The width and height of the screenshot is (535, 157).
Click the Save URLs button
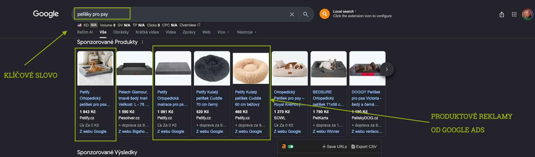335,147
